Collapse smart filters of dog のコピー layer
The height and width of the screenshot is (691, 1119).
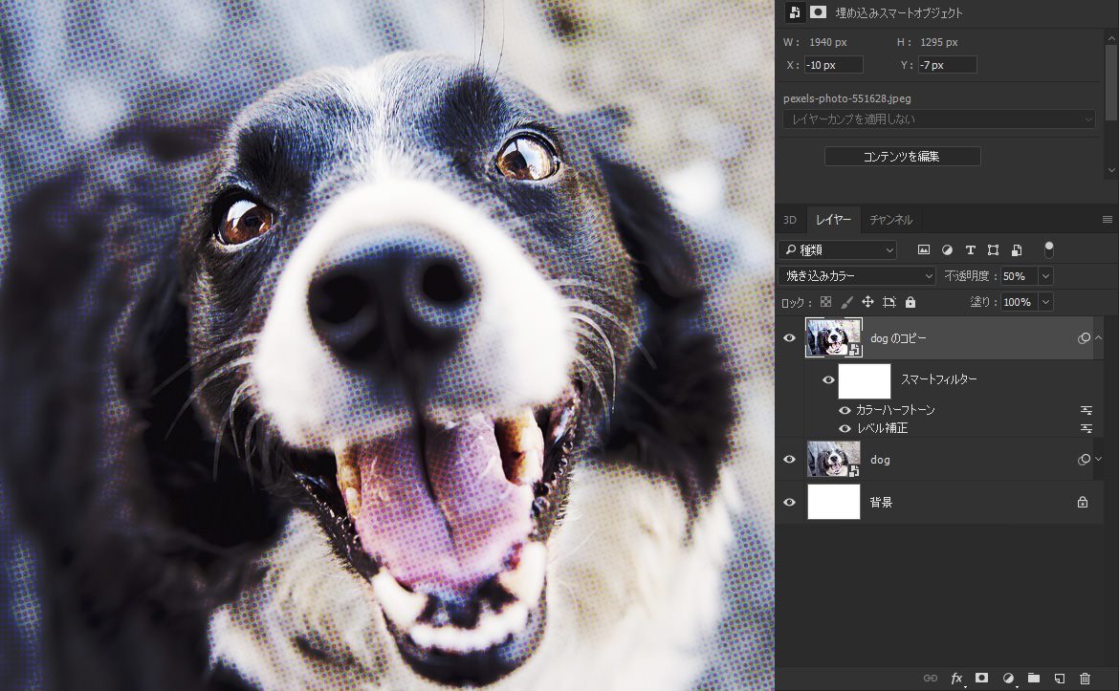(1099, 338)
